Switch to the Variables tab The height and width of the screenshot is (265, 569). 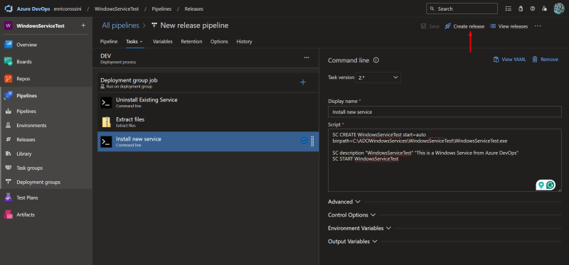click(163, 42)
